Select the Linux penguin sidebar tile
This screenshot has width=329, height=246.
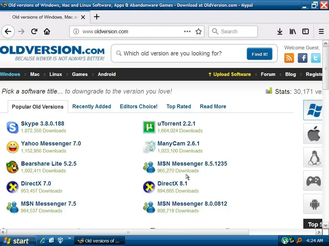[313, 157]
